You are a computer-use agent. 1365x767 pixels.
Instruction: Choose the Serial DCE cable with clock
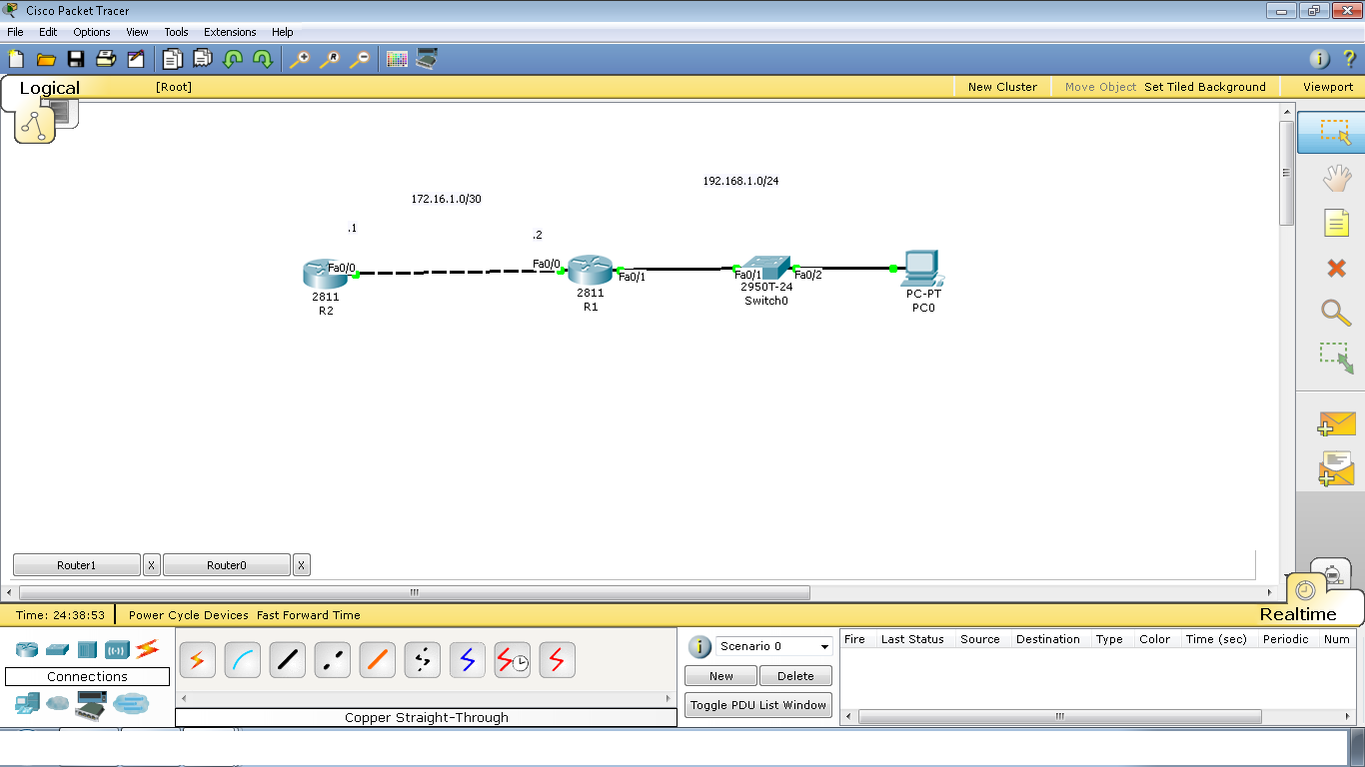(x=513, y=660)
